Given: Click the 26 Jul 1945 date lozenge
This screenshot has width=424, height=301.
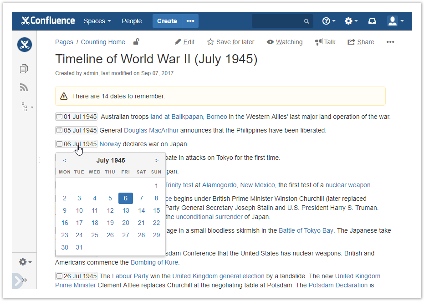Looking at the screenshot, I should (76, 276).
